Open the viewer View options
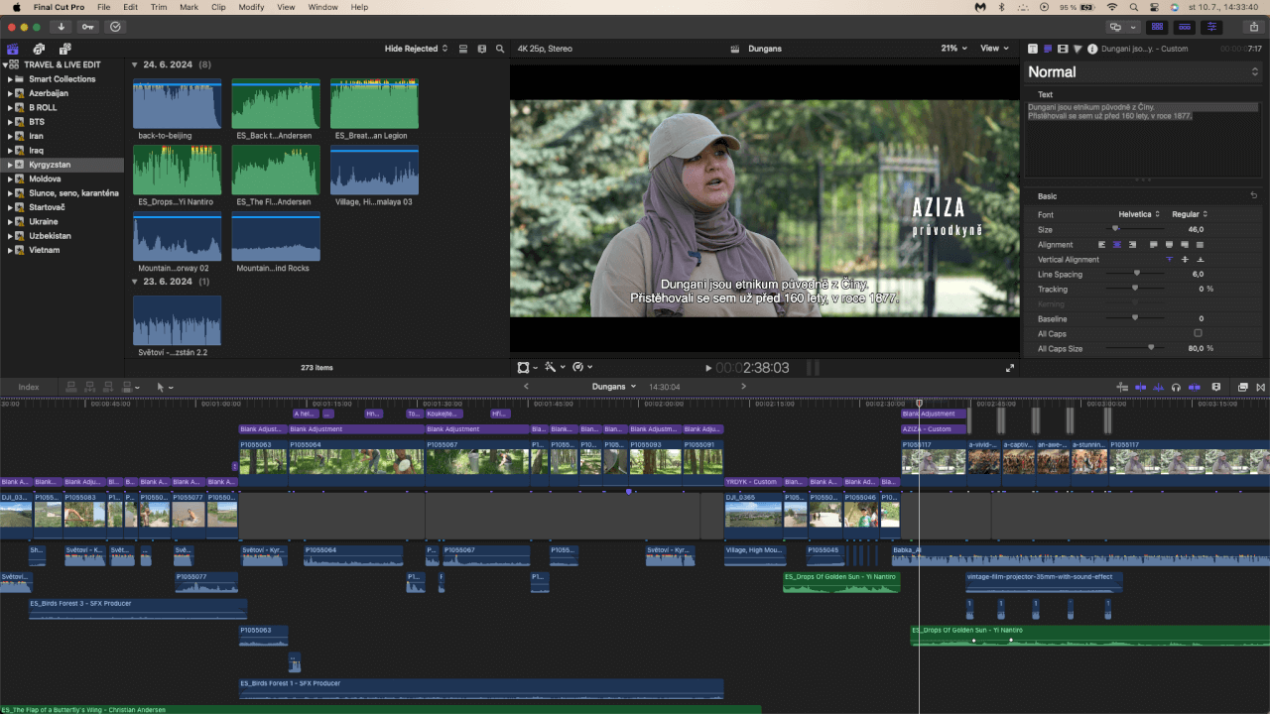This screenshot has width=1270, height=714. tap(994, 49)
